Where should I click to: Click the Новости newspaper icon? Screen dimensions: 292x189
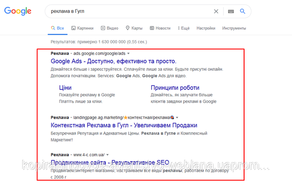coord(152,28)
